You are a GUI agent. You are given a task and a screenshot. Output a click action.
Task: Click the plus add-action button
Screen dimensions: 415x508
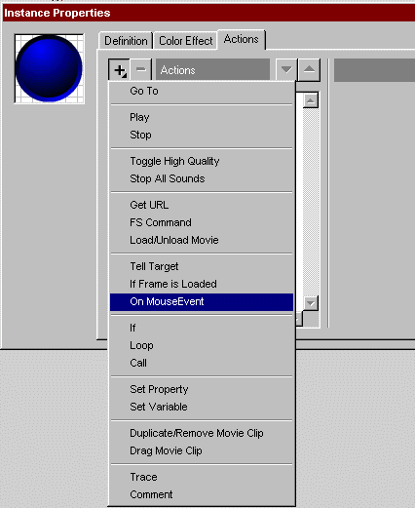pyautogui.click(x=119, y=69)
